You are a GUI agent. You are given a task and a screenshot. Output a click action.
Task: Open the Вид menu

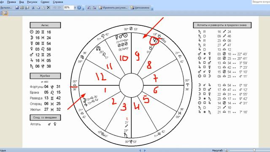pos(22,2)
